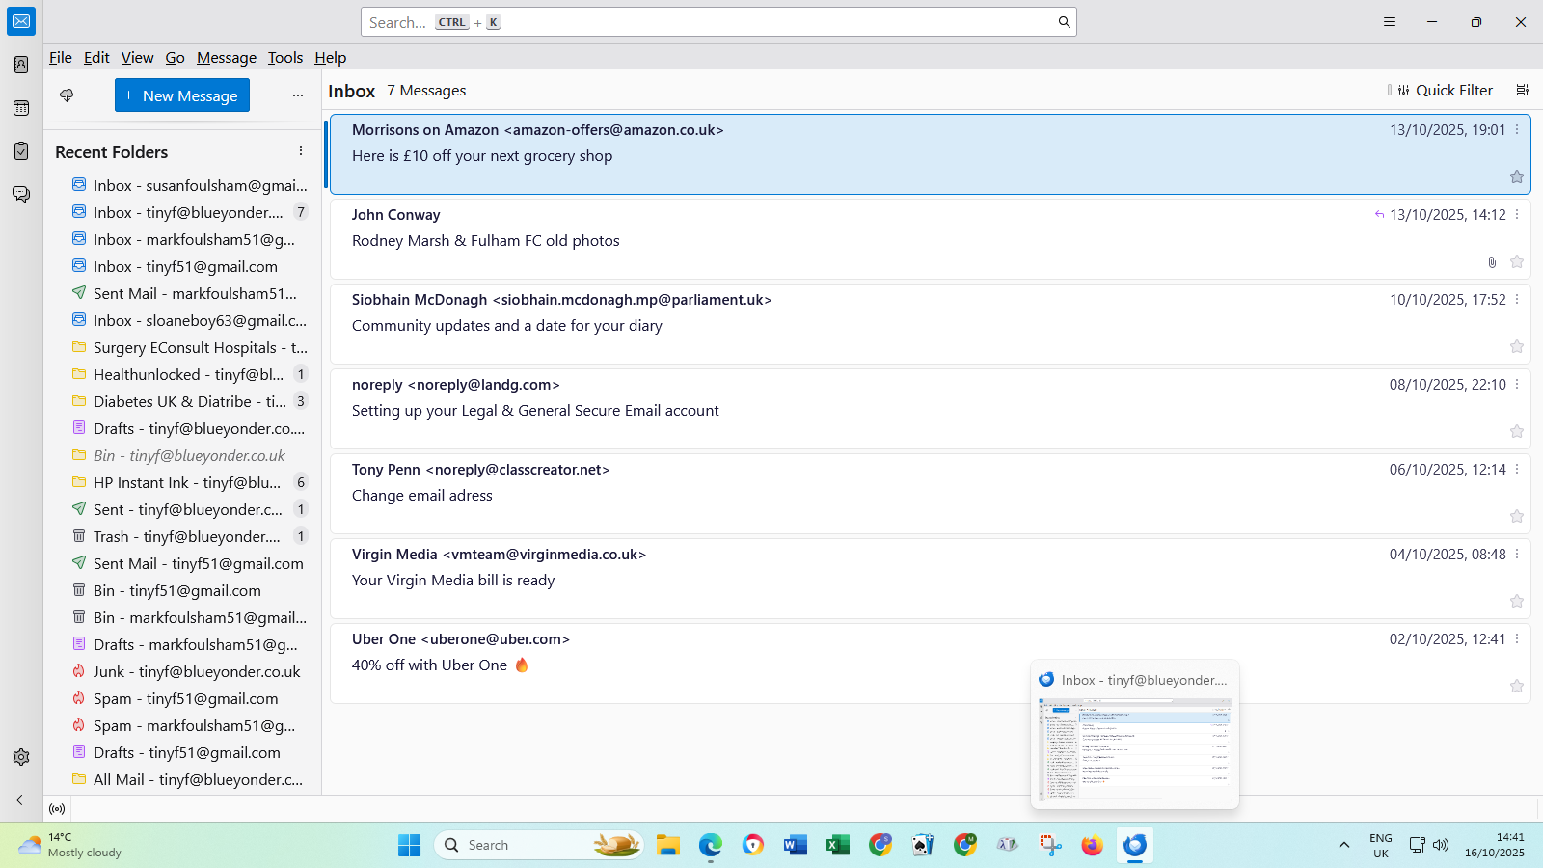Open the Help menu
Viewport: 1543px width, 868px height.
(330, 58)
